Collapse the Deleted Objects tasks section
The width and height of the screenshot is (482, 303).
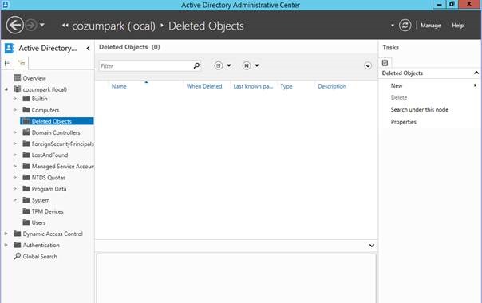(476, 73)
